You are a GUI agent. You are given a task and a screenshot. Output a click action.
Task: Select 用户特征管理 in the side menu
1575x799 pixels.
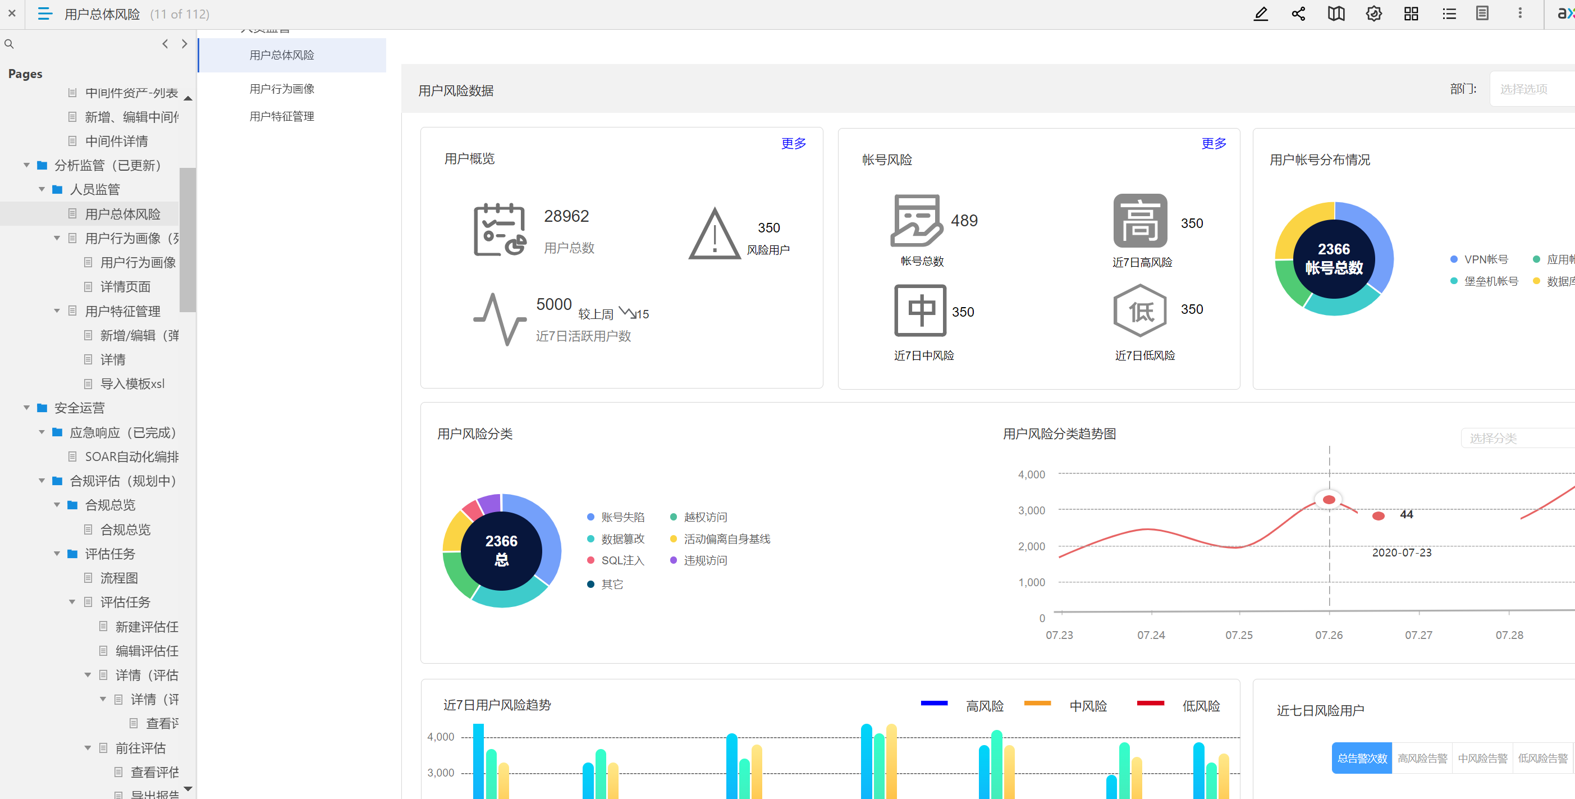(x=281, y=116)
